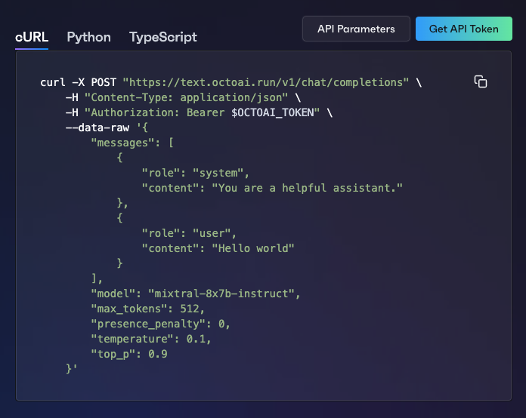This screenshot has width=526, height=418.
Task: Select the TypeScript tab
Action: click(x=162, y=37)
